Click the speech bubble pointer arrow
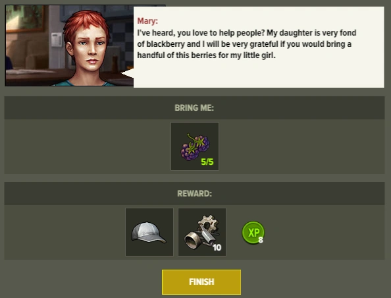This screenshot has height=298, width=391. (127, 73)
